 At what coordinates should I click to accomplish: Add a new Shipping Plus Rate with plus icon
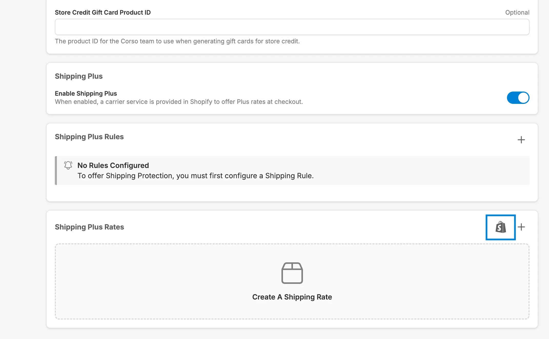click(x=521, y=227)
